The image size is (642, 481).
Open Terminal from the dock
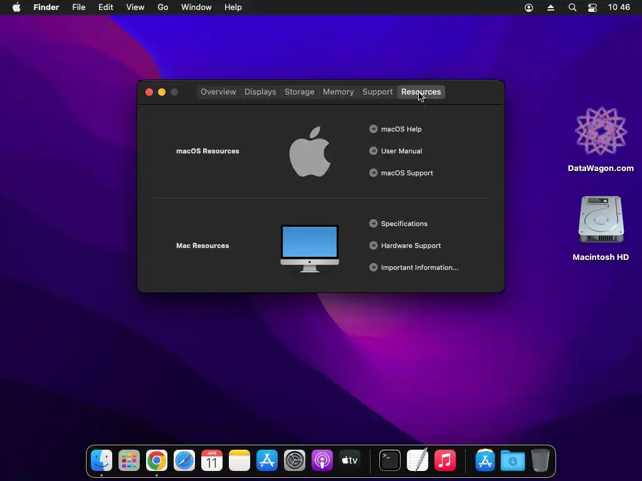390,460
